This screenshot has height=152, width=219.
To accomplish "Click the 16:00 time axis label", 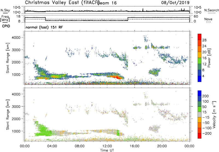I will [x=134, y=146].
